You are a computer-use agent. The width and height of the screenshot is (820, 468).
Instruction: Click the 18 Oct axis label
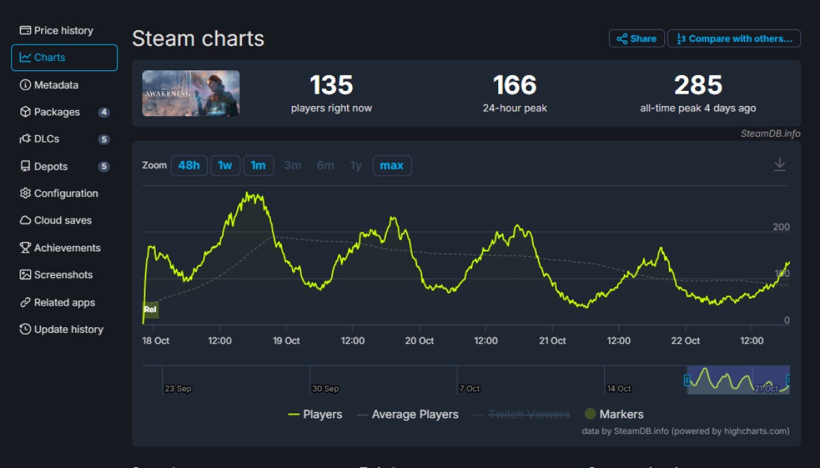tap(156, 341)
